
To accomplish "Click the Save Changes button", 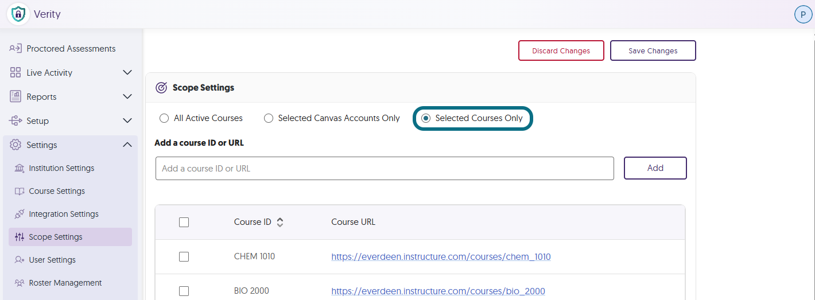I will tap(653, 50).
